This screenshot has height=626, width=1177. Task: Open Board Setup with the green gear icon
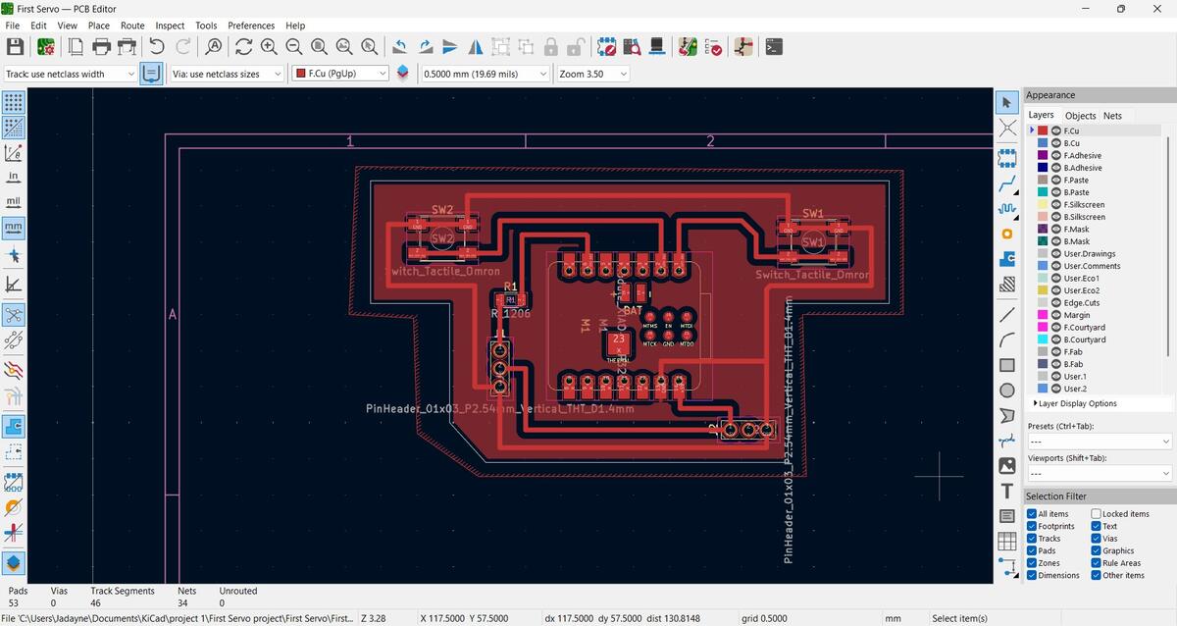tap(45, 46)
